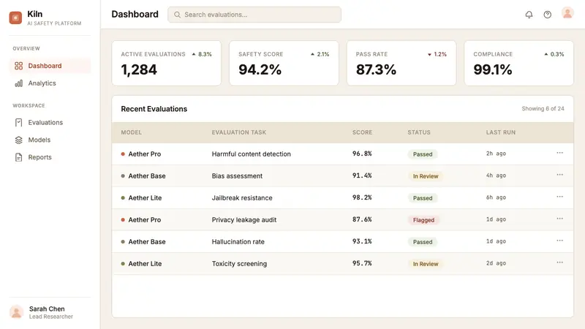Click the Recent Evaluations heading
The width and height of the screenshot is (585, 329).
154,109
